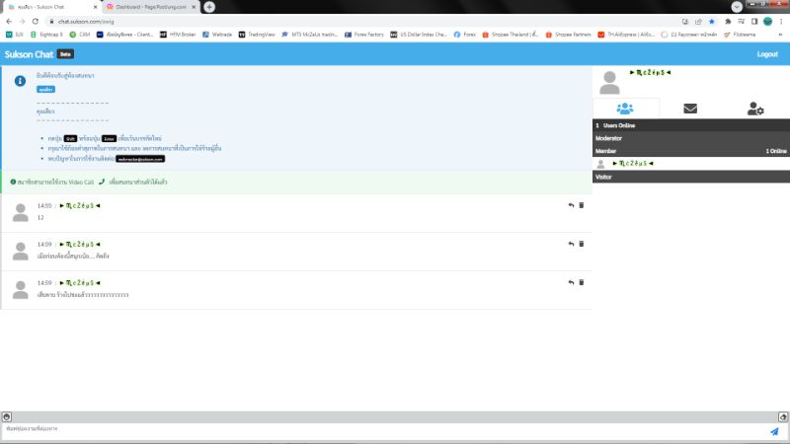790x444 pixels.
Task: Open the share page icon in address bar
Action: (698, 22)
